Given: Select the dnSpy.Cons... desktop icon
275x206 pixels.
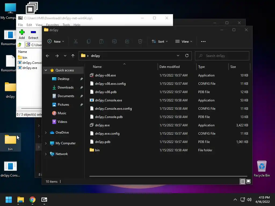Looking at the screenshot, I should 10,169.
